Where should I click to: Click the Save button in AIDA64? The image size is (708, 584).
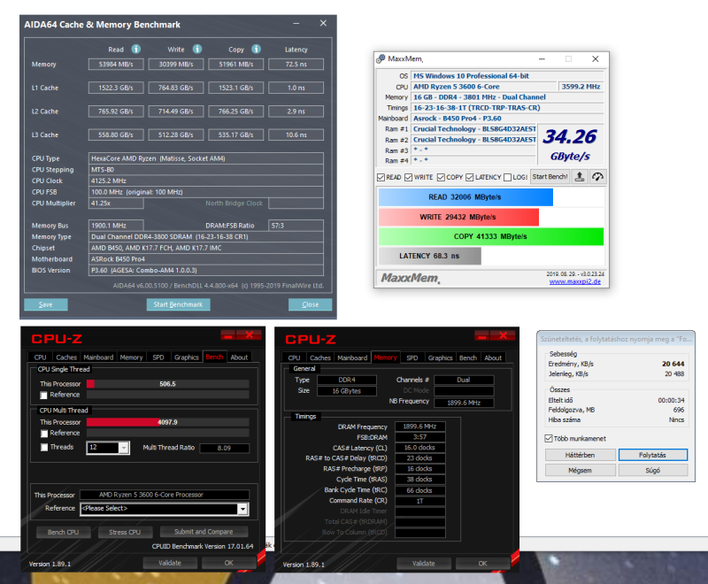point(46,304)
